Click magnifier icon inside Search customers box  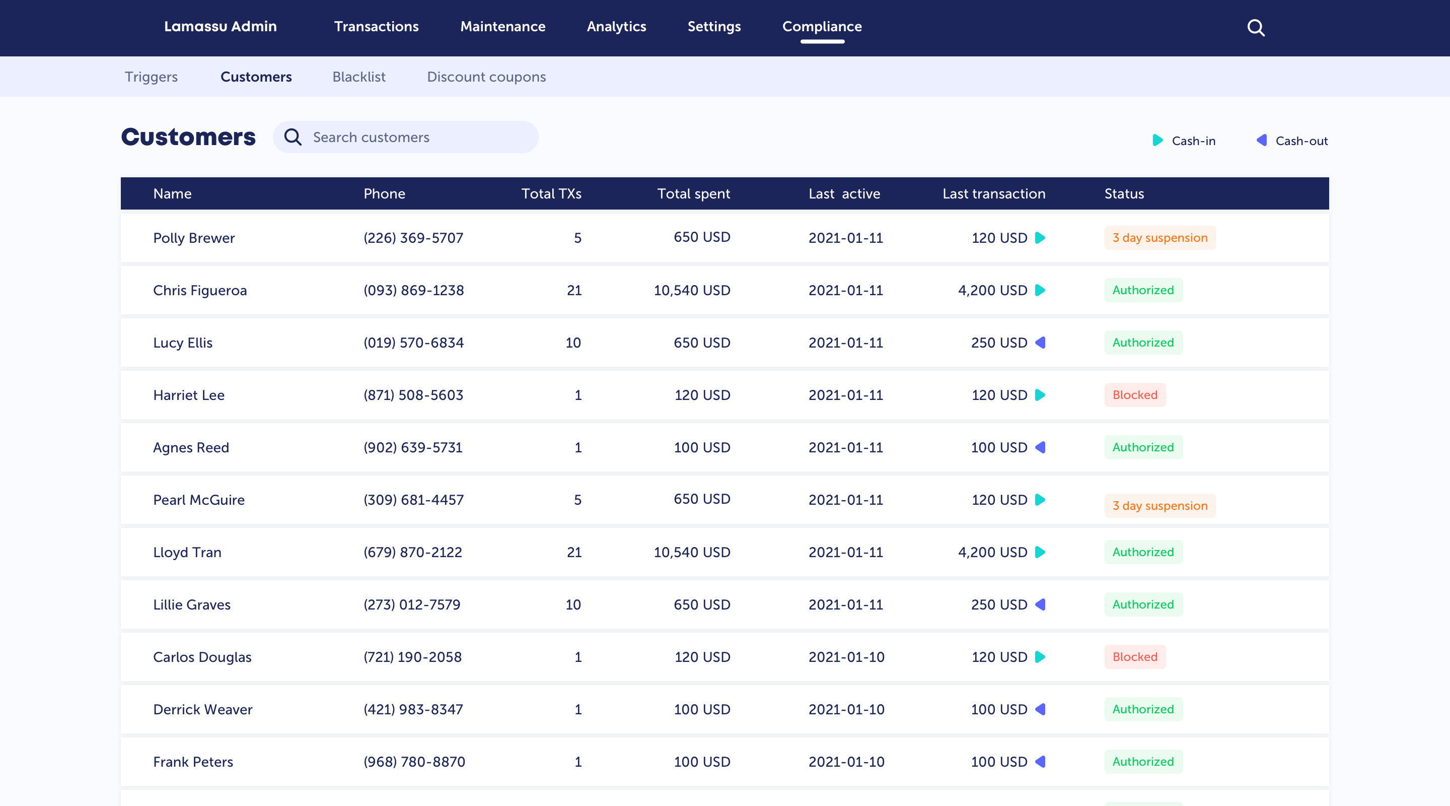(x=293, y=137)
